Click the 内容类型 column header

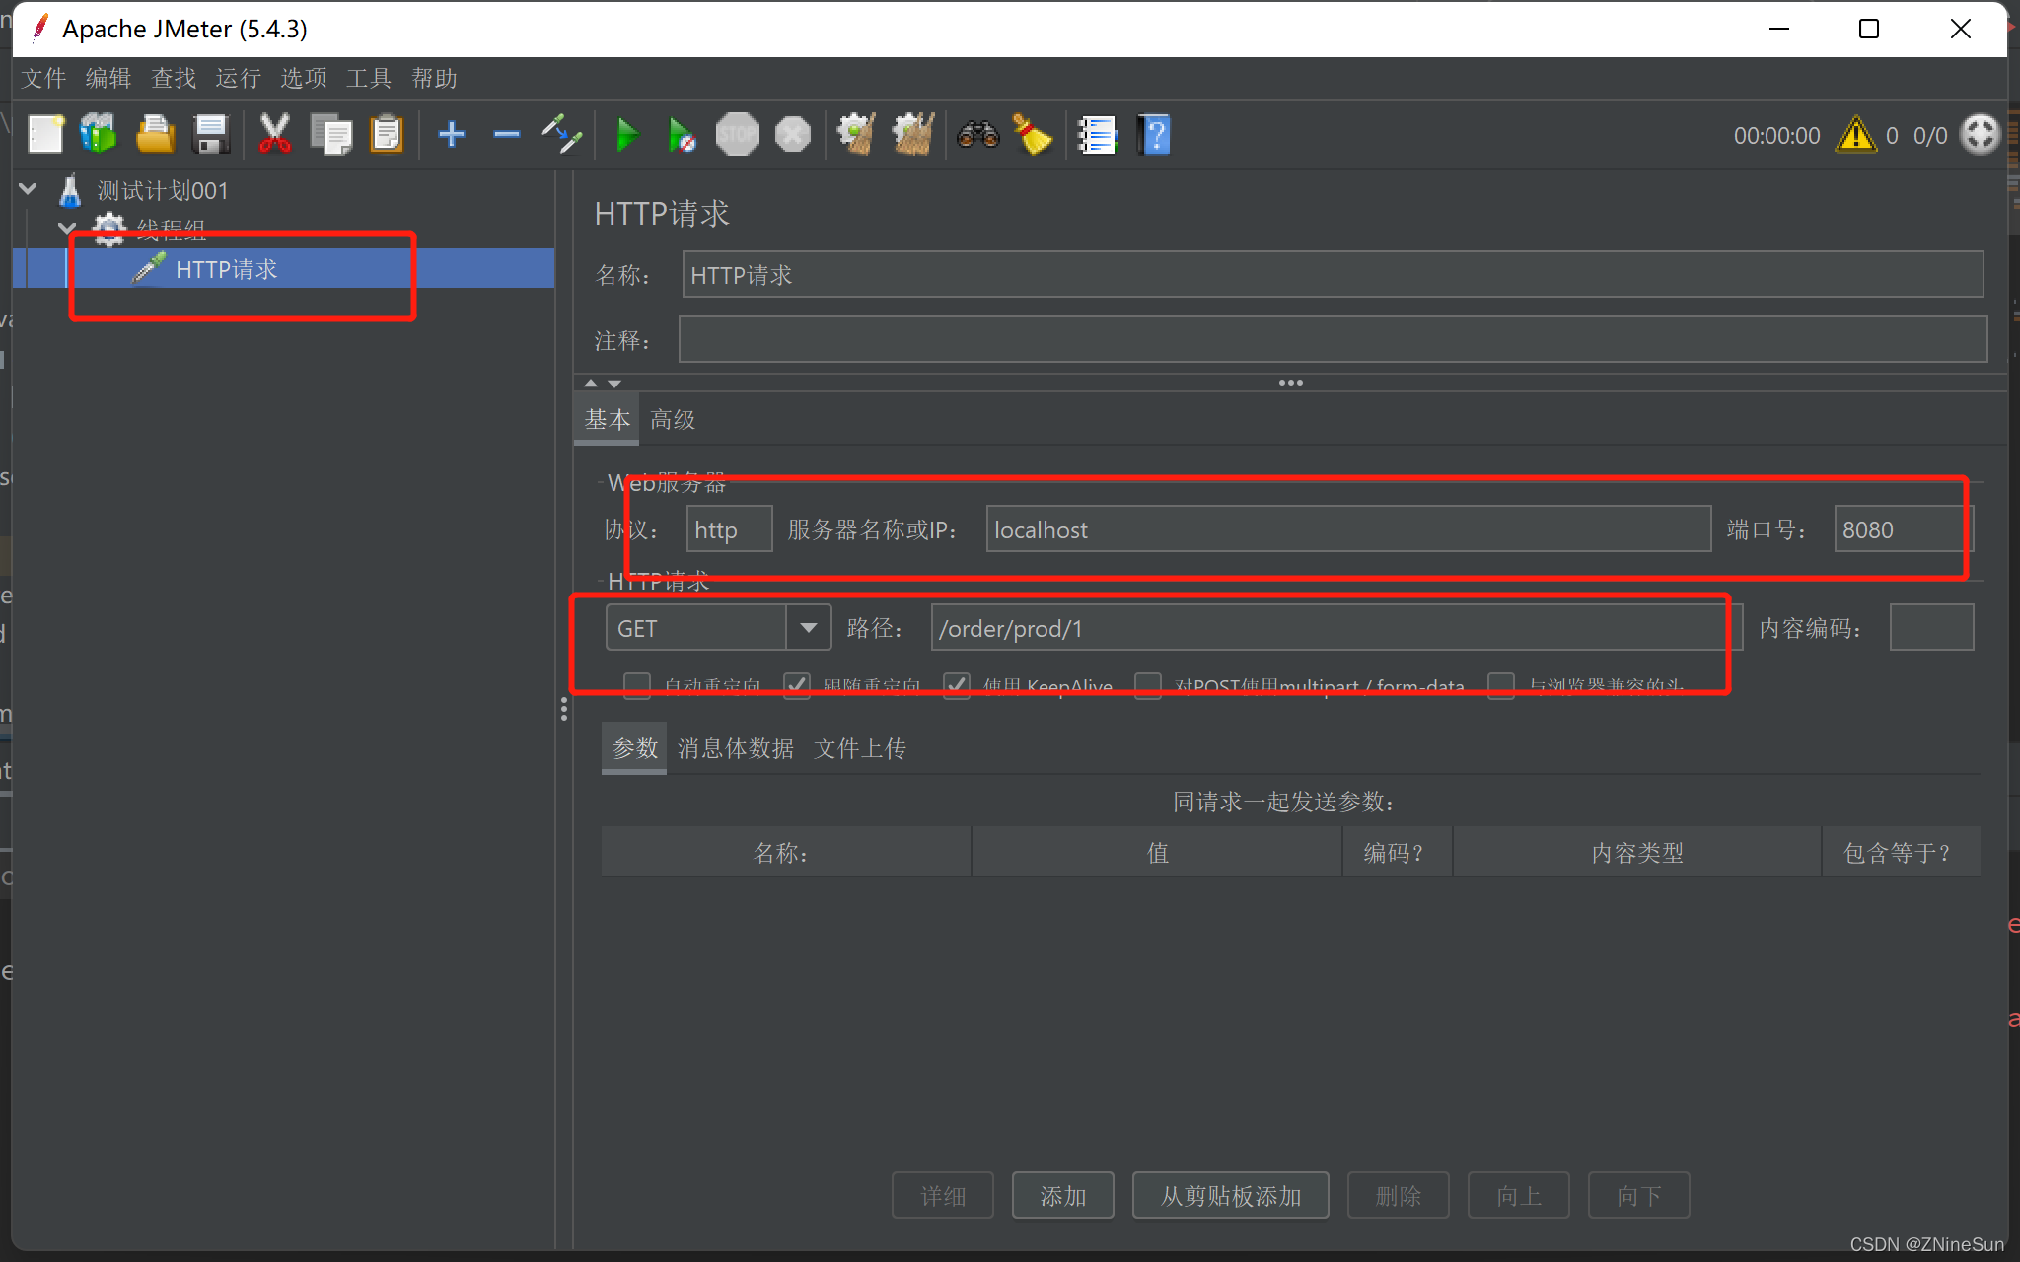click(x=1636, y=852)
